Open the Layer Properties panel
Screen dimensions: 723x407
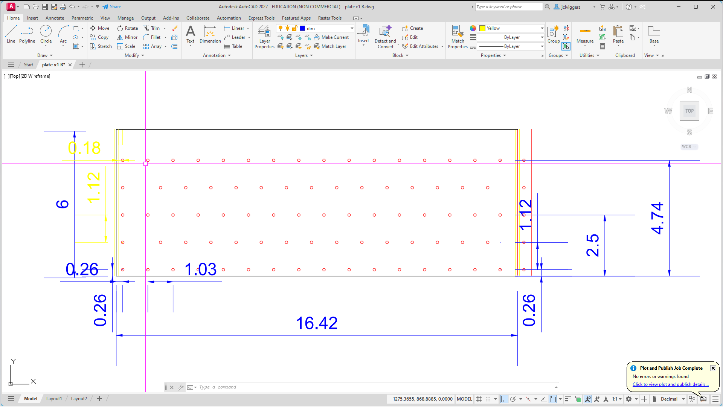point(264,37)
